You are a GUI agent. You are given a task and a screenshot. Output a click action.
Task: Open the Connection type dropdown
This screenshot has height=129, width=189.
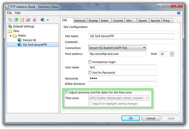(x=117, y=48)
